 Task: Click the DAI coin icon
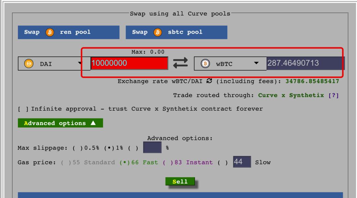point(29,64)
